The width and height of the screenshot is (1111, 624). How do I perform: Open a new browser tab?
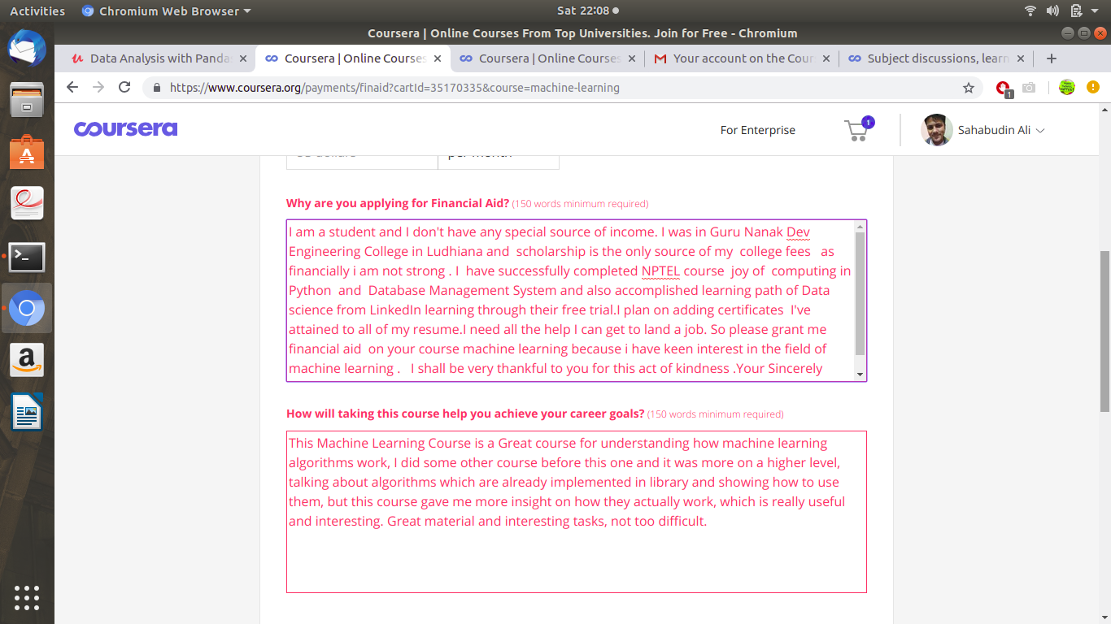(1052, 58)
